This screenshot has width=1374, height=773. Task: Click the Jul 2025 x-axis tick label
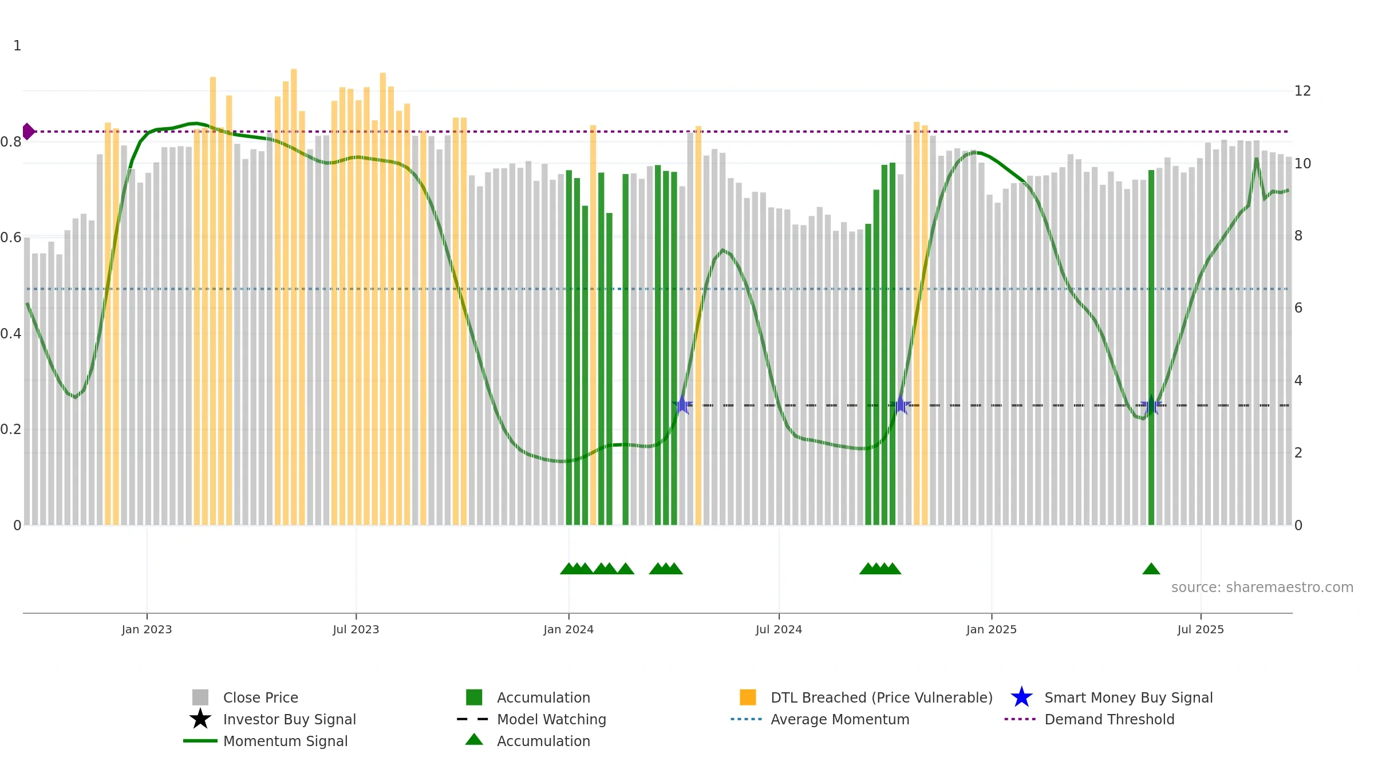[1201, 630]
